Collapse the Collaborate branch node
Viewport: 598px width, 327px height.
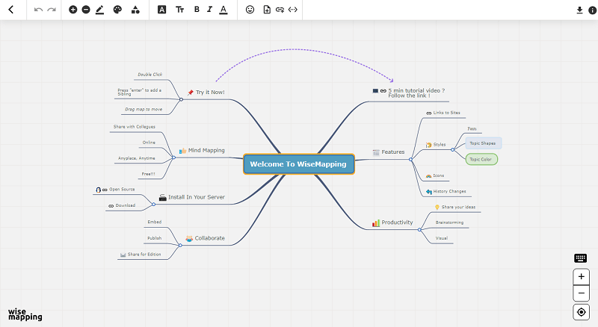[180, 246]
